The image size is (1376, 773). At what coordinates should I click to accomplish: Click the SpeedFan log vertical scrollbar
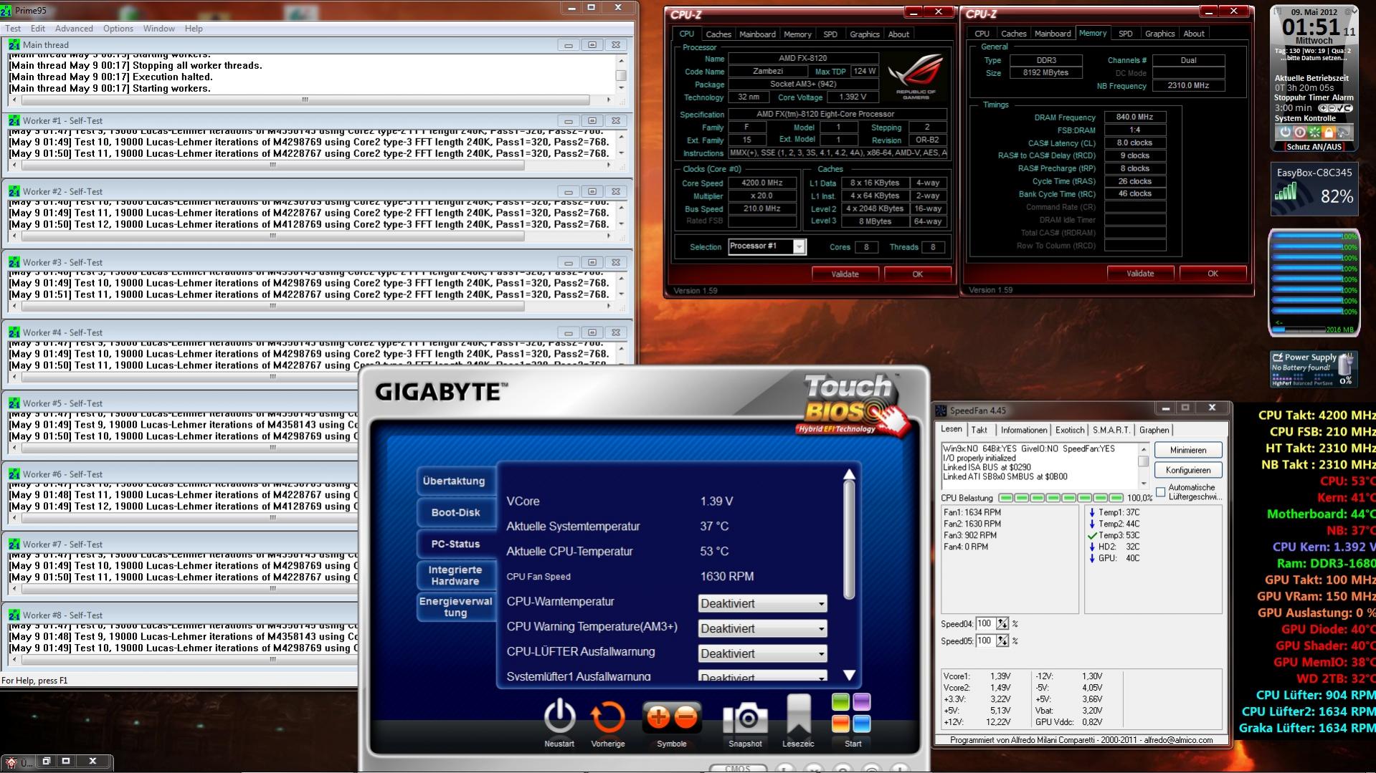[x=1143, y=466]
